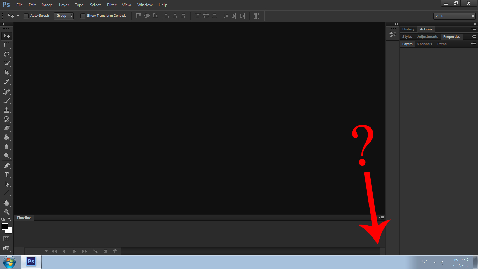478x269 pixels.
Task: Select the Quick Selection tool
Action: (7, 63)
